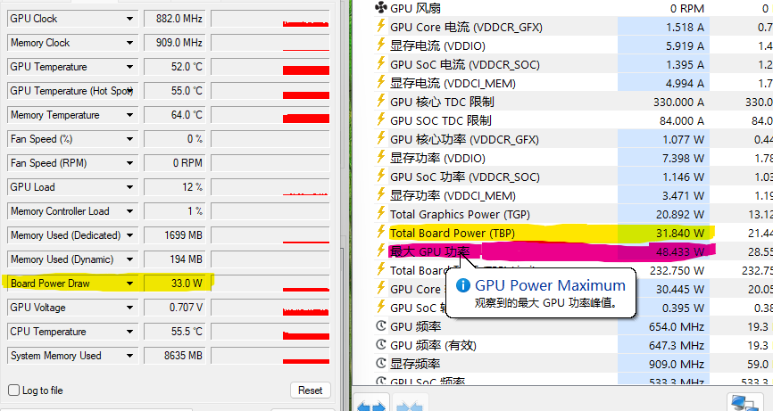Open the GPU Voltage dropdown
This screenshot has width=773, height=411.
pos(129,308)
